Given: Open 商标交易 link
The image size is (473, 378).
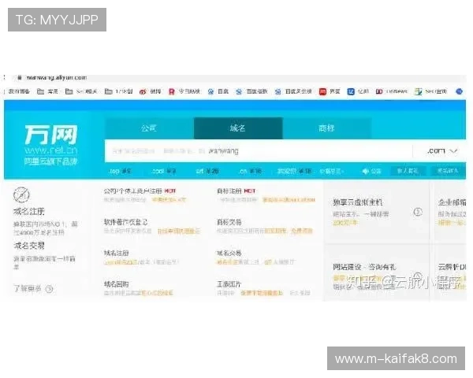Looking at the screenshot, I should [x=229, y=222].
